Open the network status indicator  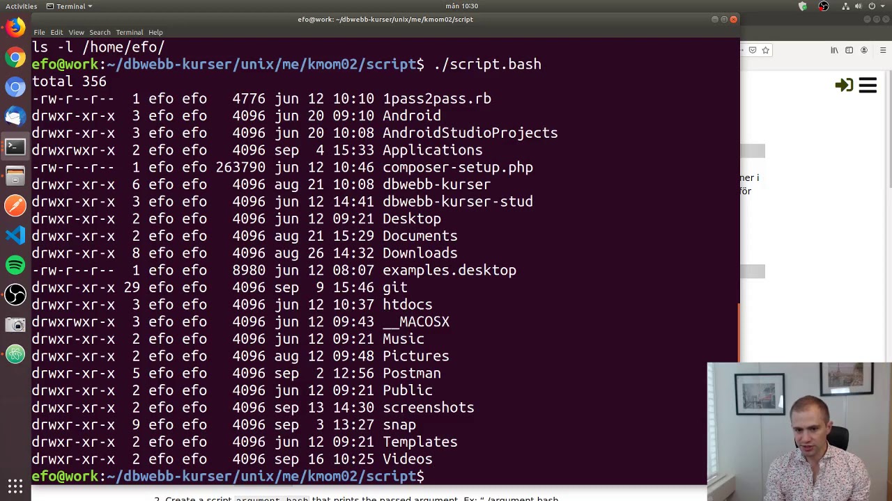pos(846,6)
